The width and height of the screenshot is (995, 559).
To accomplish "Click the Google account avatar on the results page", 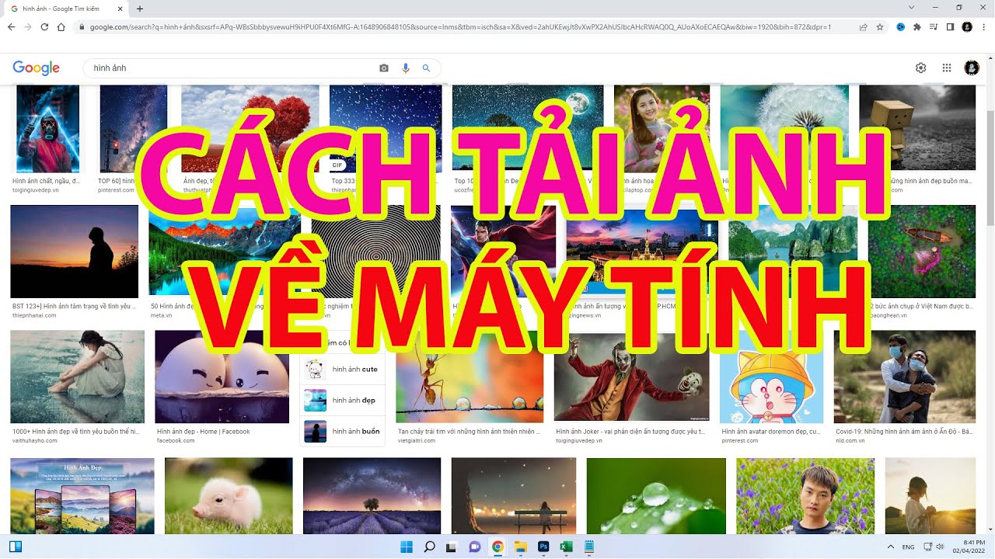I will (x=971, y=68).
